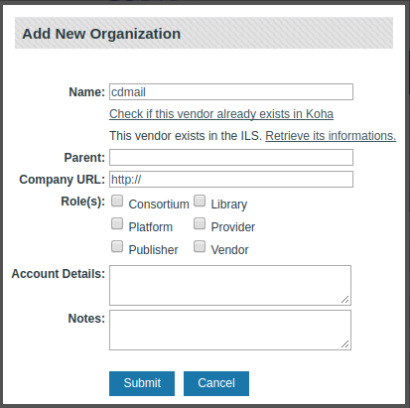Mark the Vendor role checkbox
Viewport: 410px width, 408px height.
200,246
